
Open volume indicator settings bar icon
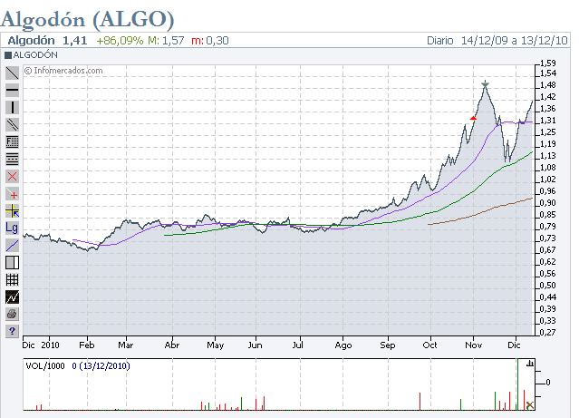pos(530,365)
